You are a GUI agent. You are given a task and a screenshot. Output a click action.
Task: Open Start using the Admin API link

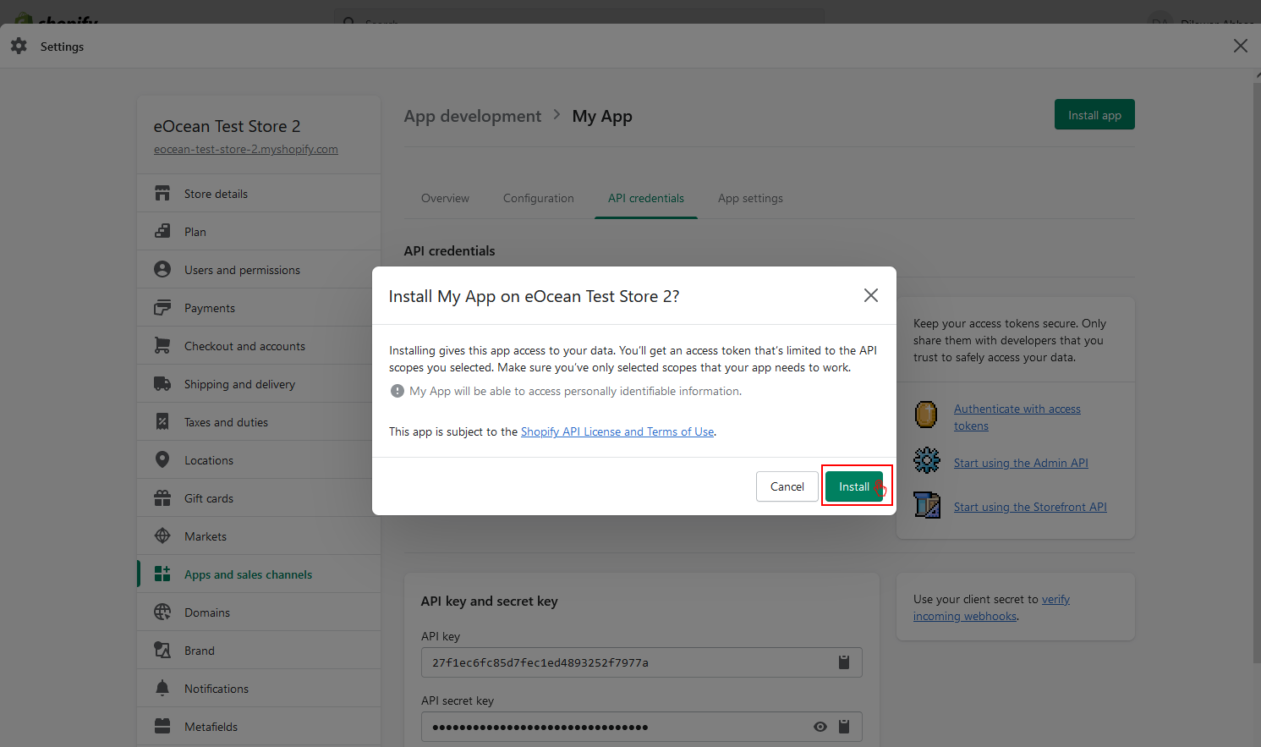(x=1020, y=463)
